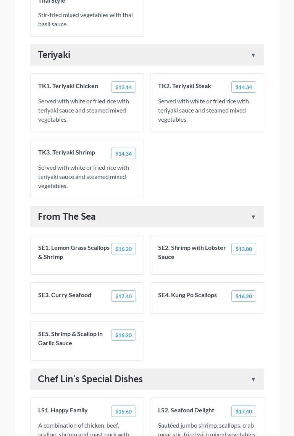Click the $14.34 Teriyaki Steak price
The width and height of the screenshot is (294, 436).
(x=244, y=87)
